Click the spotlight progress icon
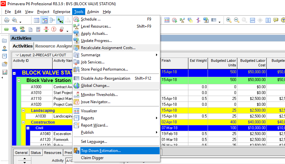Screen dimensions: 285x164 tap(190, 20)
